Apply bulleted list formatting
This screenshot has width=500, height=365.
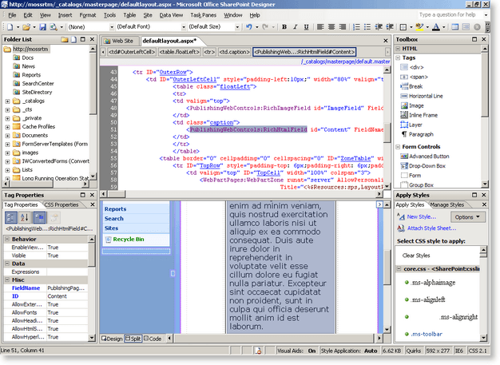click(x=367, y=27)
